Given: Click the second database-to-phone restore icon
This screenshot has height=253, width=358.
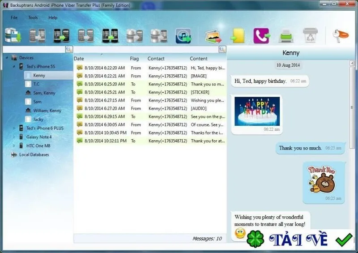Looking at the screenshot, I should [x=159, y=36].
